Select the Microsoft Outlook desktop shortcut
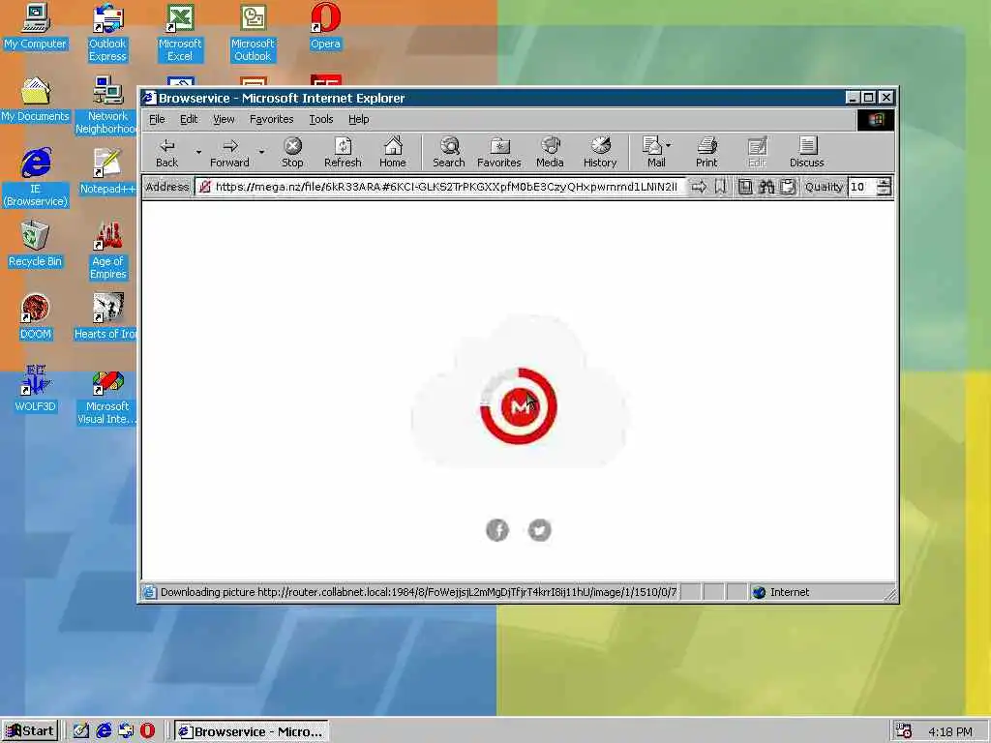 [x=253, y=32]
